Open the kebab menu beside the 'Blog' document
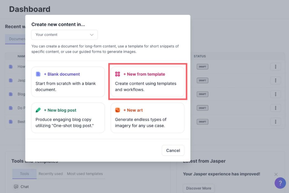289x193 pixels. pos(275,94)
